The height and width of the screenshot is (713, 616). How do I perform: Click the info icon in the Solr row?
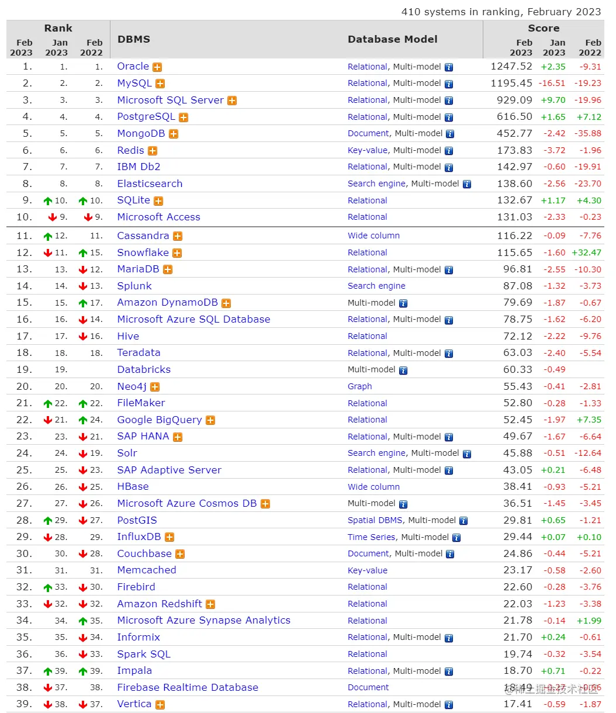click(467, 454)
